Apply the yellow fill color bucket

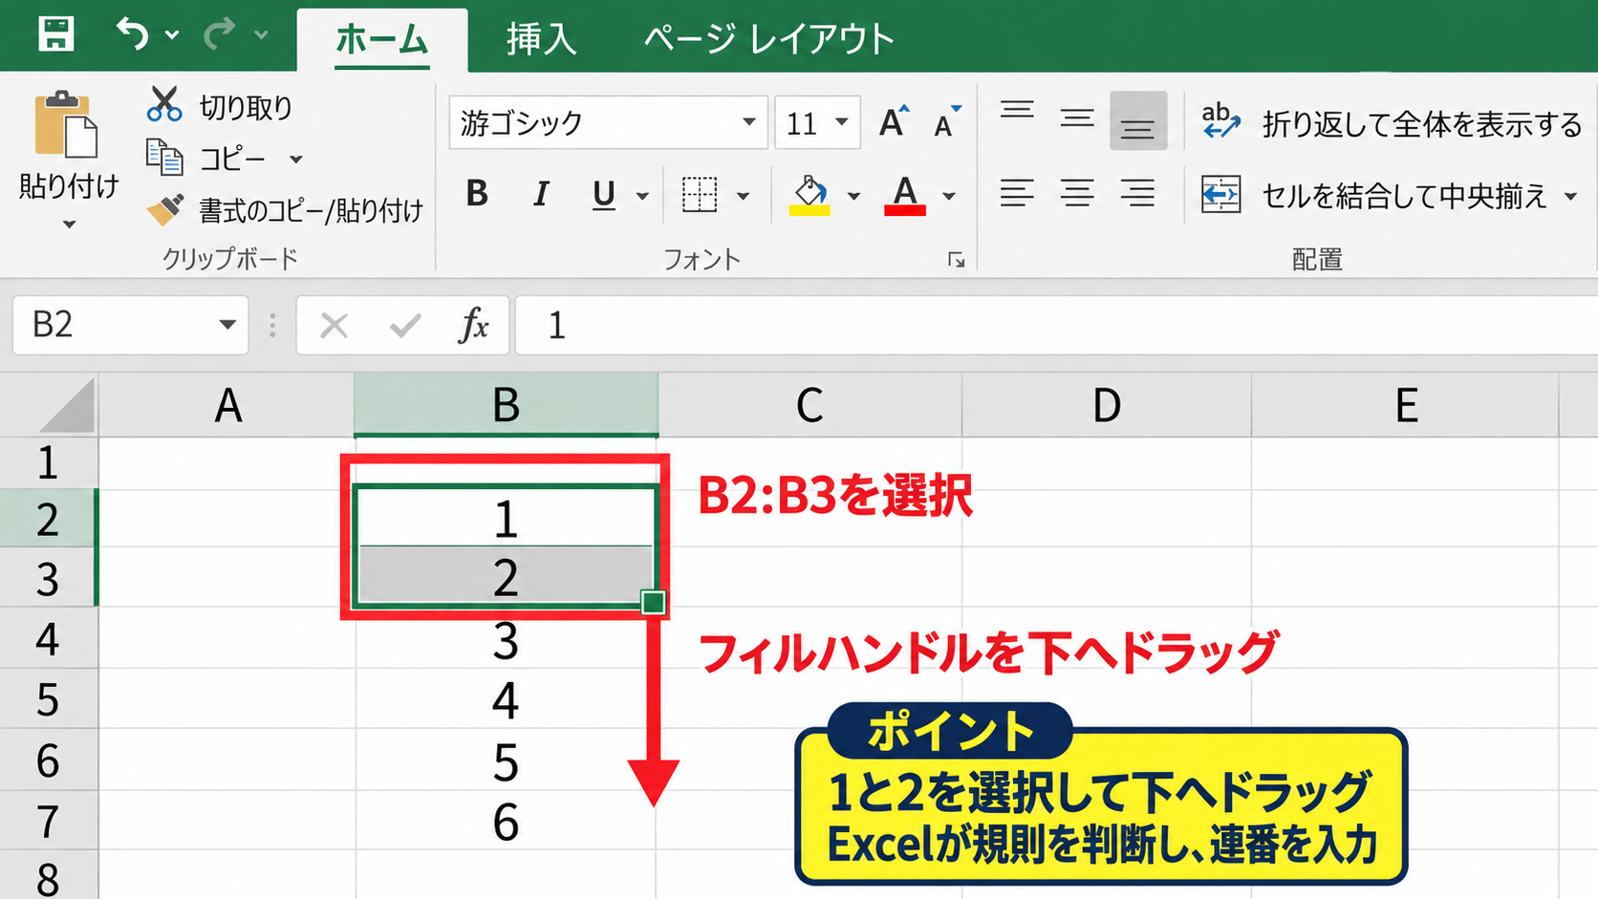(x=810, y=195)
